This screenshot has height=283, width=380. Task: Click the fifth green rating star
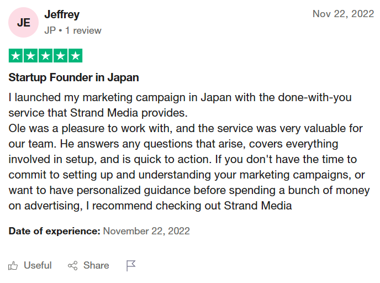coord(75,55)
